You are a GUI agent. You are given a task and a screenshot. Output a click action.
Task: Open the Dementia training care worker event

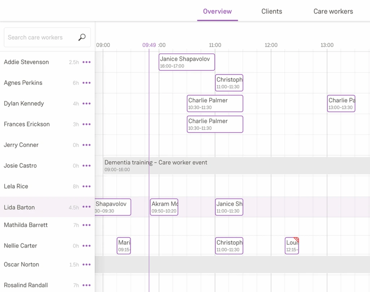(217, 165)
